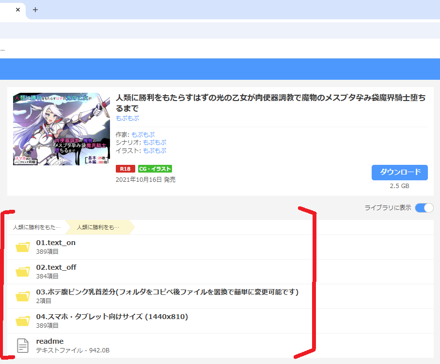Click the green CG・イラスト category badge

click(154, 169)
